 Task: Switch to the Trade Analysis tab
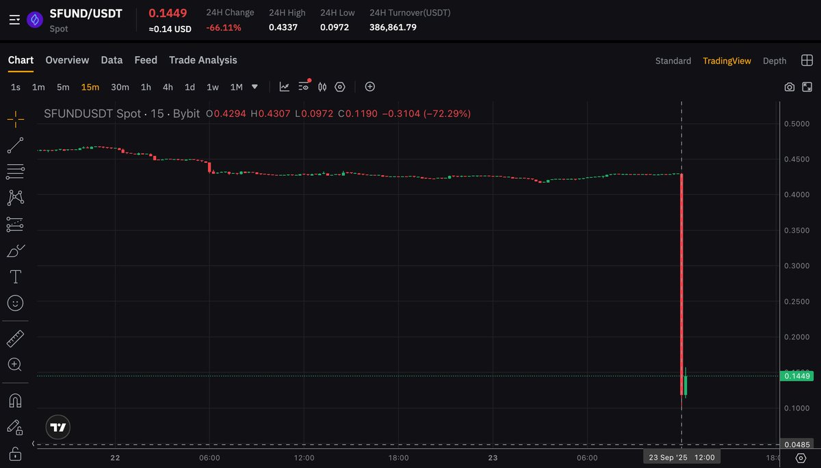203,60
